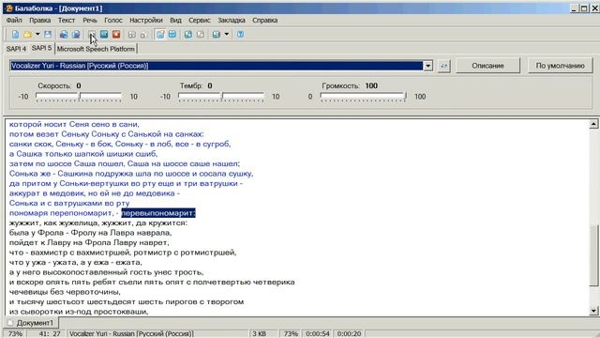Image resolution: width=600 pixels, height=338 pixels.
Task: Pause speech with the blue pause icon
Action: [x=104, y=35]
